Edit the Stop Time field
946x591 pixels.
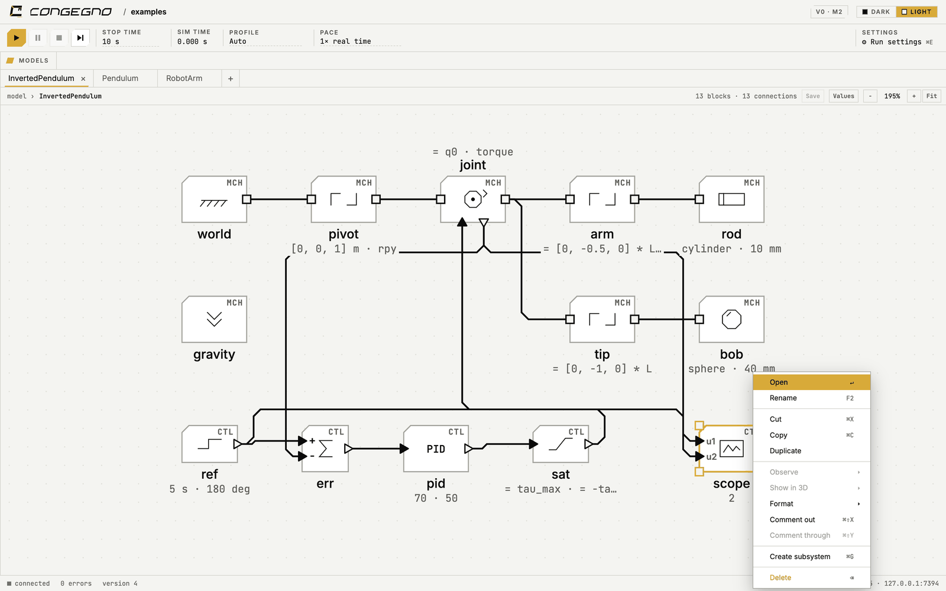(130, 41)
